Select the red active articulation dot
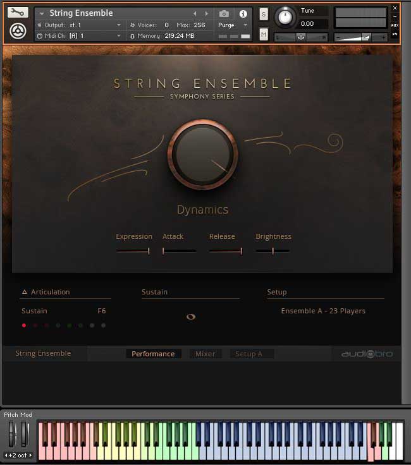The image size is (411, 465). point(24,325)
